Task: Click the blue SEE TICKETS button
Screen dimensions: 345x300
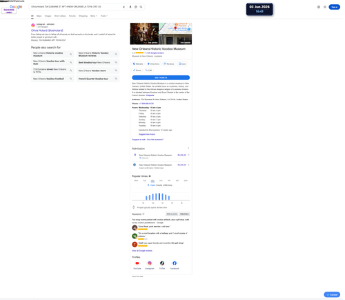Action: pyautogui.click(x=161, y=77)
